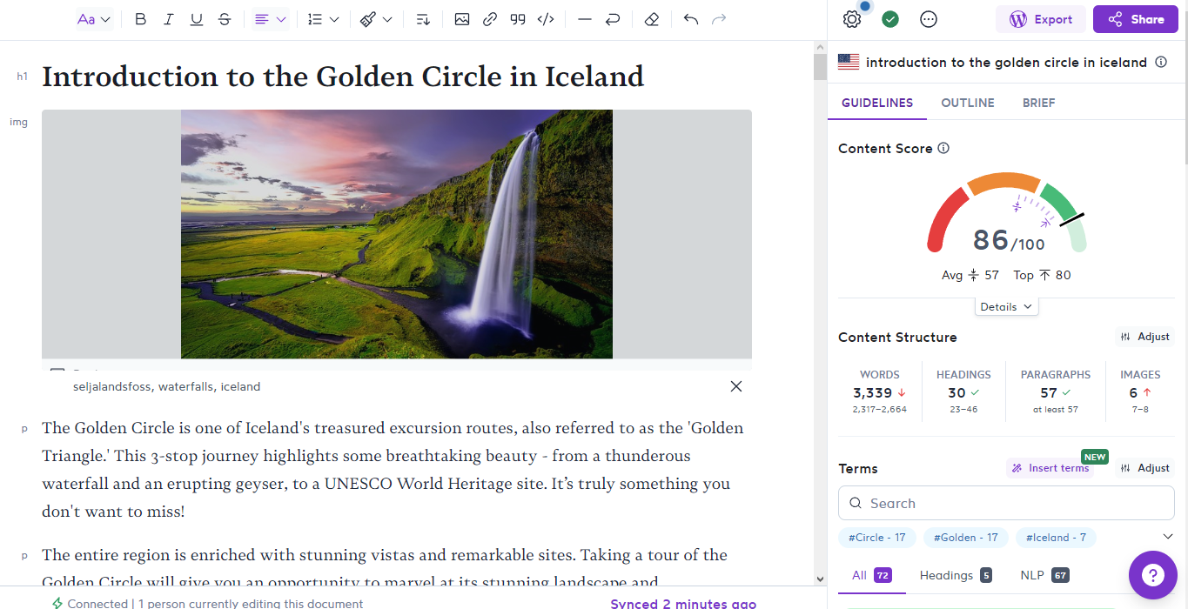Open the highlight color picker dropdown

pyautogui.click(x=387, y=18)
